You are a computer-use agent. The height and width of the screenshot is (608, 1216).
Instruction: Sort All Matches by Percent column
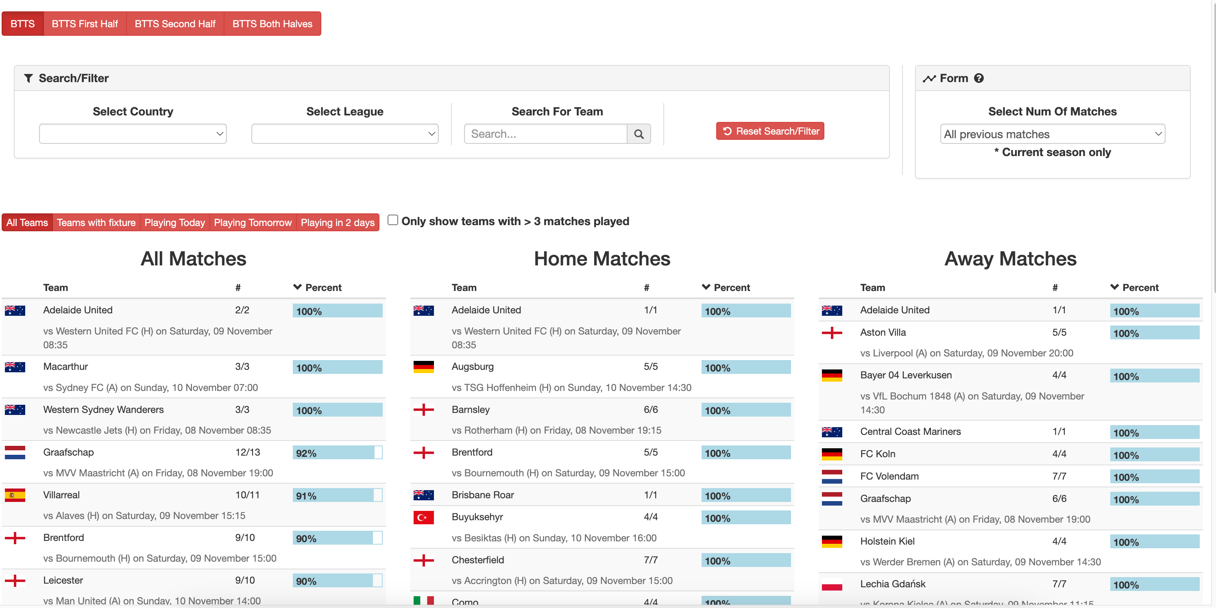(317, 288)
